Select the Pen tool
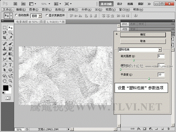 point(4,65)
